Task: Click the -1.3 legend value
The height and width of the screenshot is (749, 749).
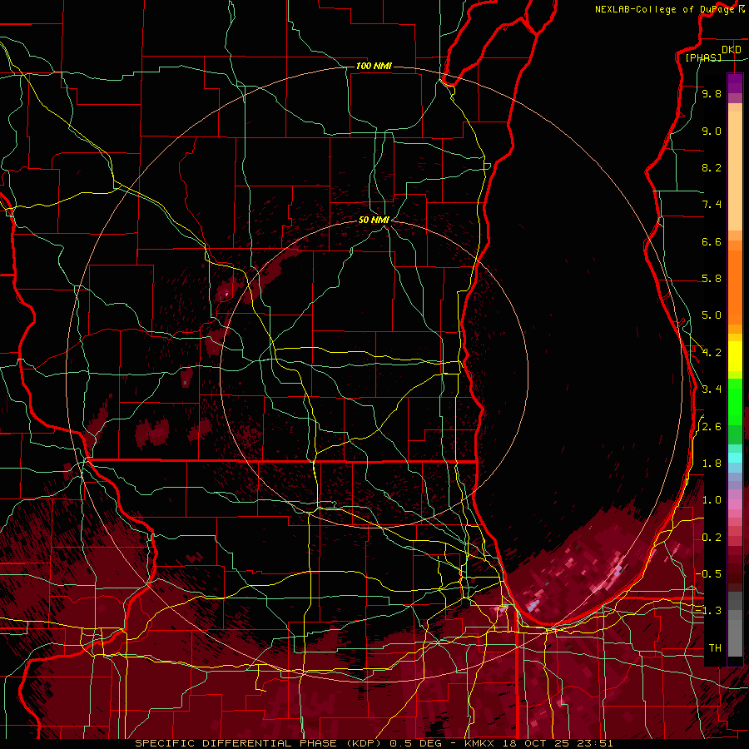Action: (x=708, y=611)
